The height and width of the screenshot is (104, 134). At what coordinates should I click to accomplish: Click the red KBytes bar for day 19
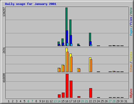(79, 97)
